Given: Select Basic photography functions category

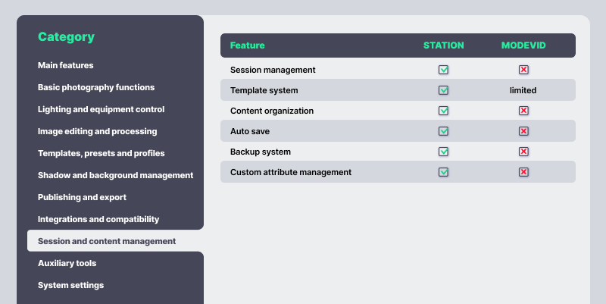Looking at the screenshot, I should coord(96,87).
